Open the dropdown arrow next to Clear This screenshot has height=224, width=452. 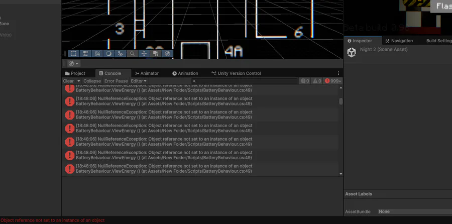[78, 81]
